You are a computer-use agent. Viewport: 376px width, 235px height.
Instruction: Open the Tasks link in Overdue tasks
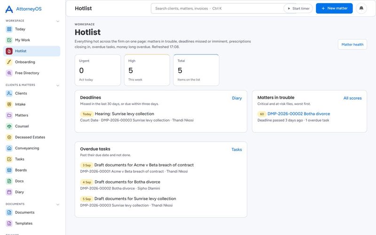(236, 149)
